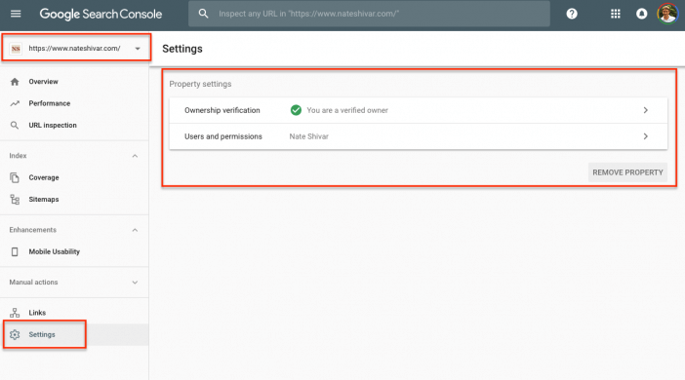Click into the Inspect any URL field
The height and width of the screenshot is (380, 685).
pyautogui.click(x=369, y=14)
